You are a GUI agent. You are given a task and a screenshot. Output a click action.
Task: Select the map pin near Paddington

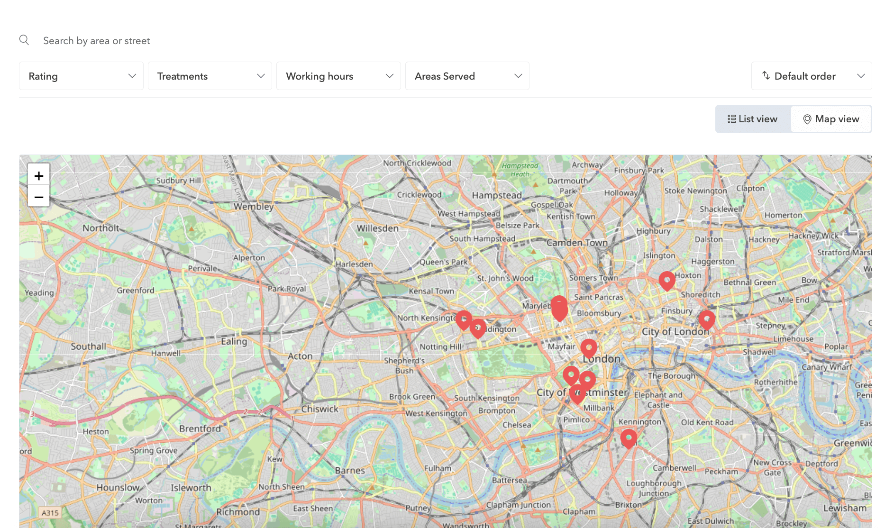click(478, 328)
